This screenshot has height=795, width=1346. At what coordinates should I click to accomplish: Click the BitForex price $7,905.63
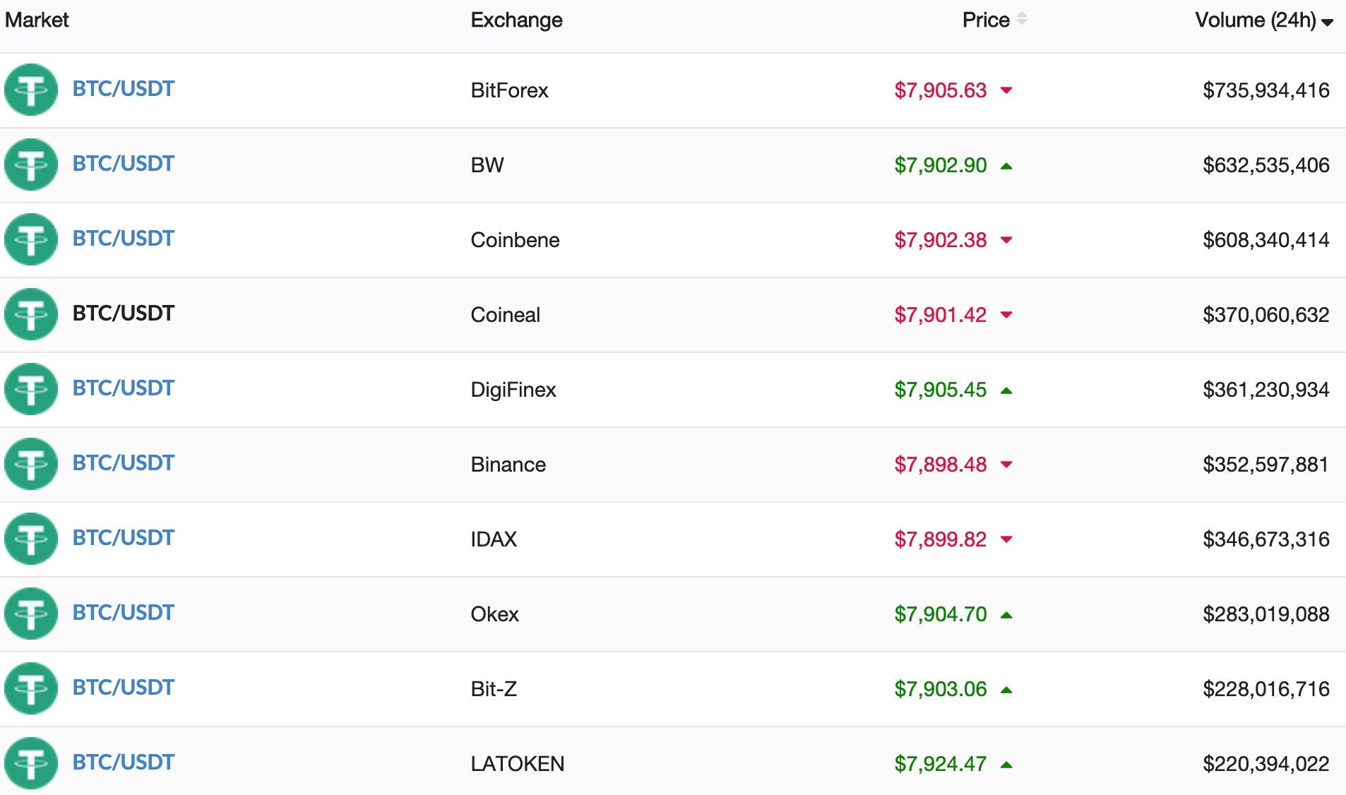(x=940, y=90)
